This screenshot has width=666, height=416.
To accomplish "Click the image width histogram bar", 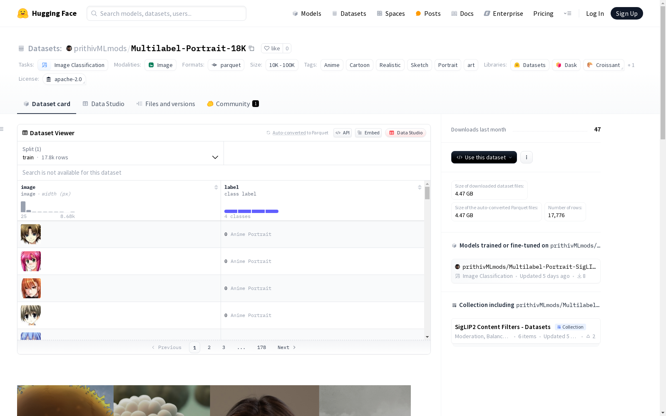I will point(23,207).
